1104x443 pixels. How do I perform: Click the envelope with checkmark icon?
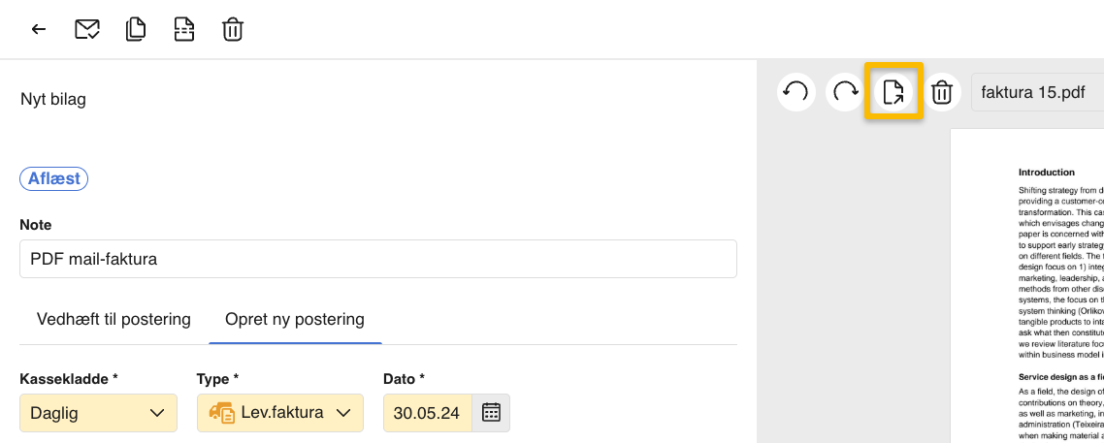(87, 29)
